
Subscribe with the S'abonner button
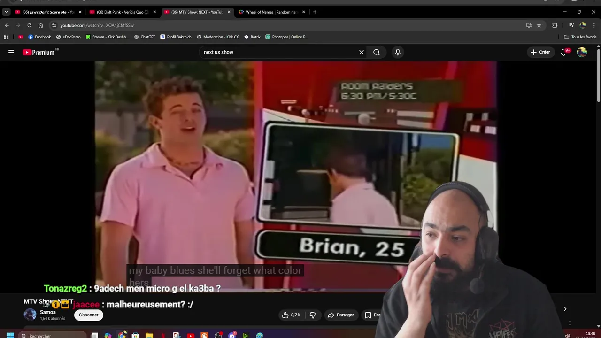89,315
